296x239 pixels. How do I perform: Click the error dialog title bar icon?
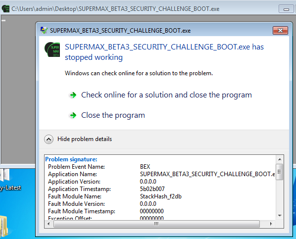44,30
